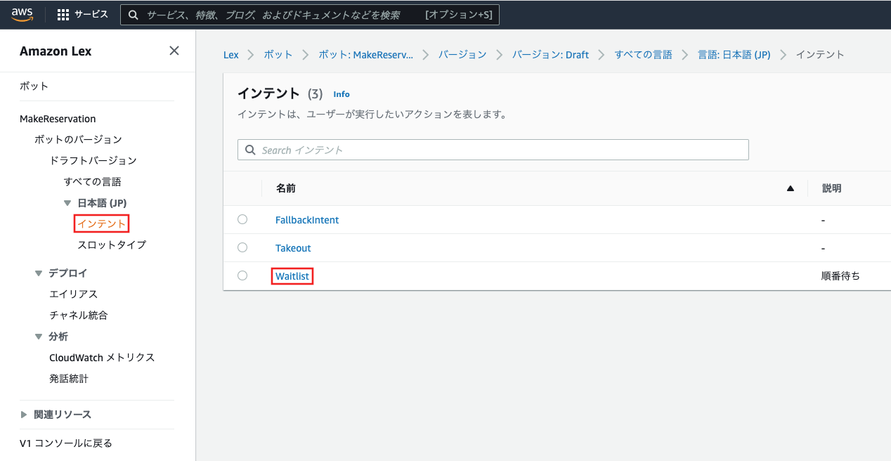Open CloudWatch メトリクス in the sidebar
891x461 pixels.
click(102, 357)
